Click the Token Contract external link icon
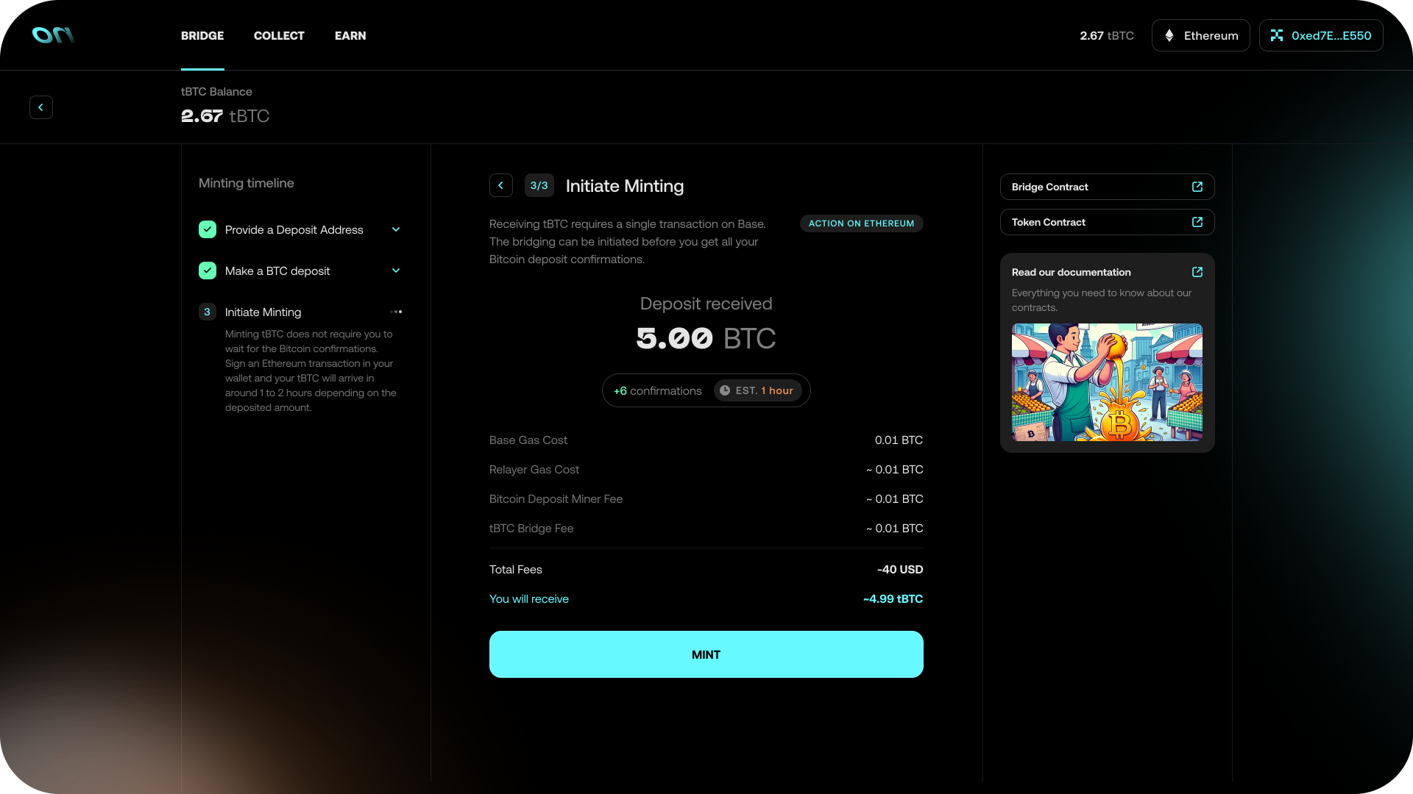This screenshot has width=1413, height=794. point(1197,222)
